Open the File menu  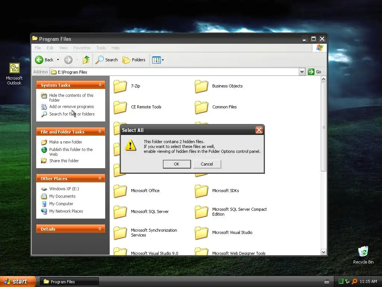tap(38, 48)
